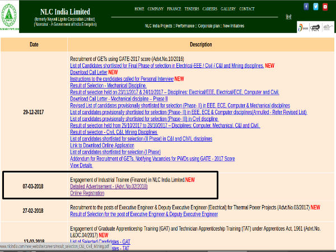Click 'Engagement of Industrial Trainee (Finance)' text
The height and width of the screenshot is (252, 336).
127,180
